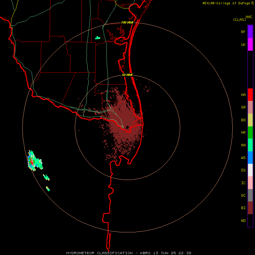Click the Hydrometeor Classification KBRO title text
255x255 pixels.
pos(129,253)
